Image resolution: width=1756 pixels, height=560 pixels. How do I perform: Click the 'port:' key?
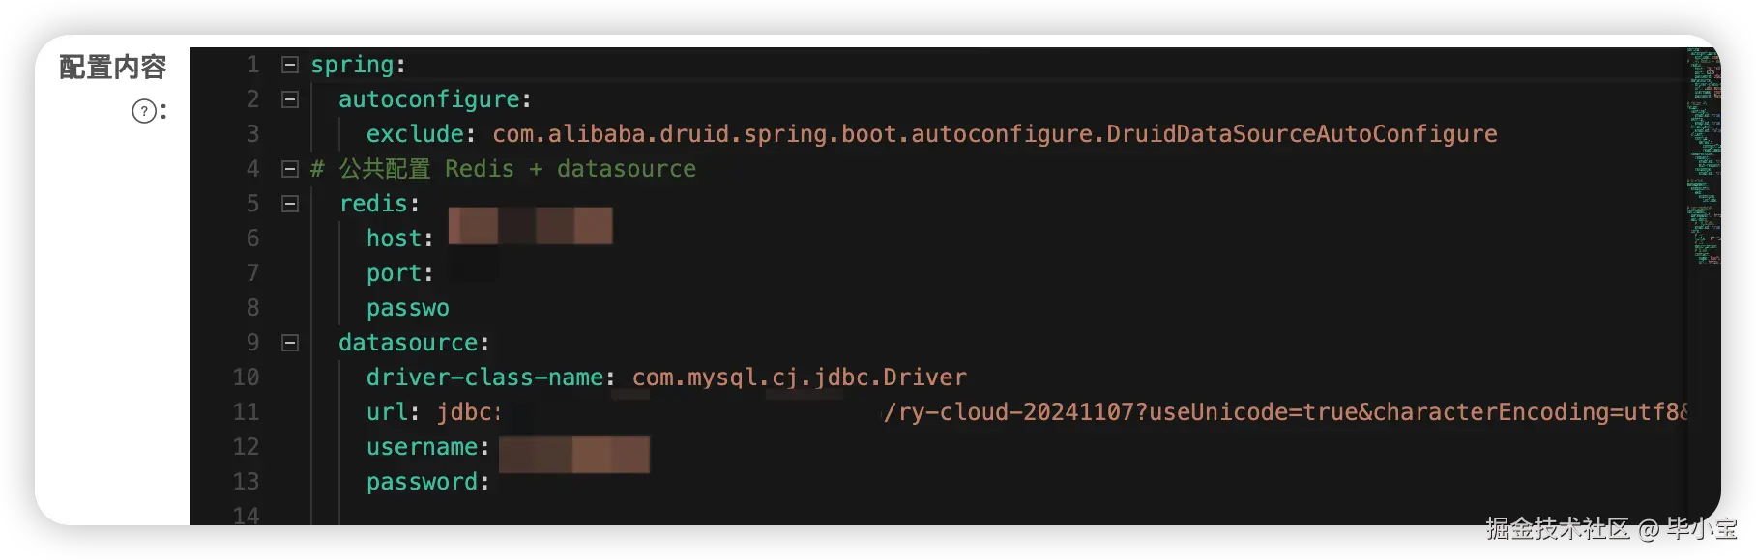(x=399, y=273)
